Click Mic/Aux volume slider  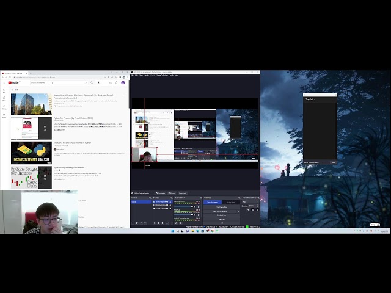coord(183,215)
